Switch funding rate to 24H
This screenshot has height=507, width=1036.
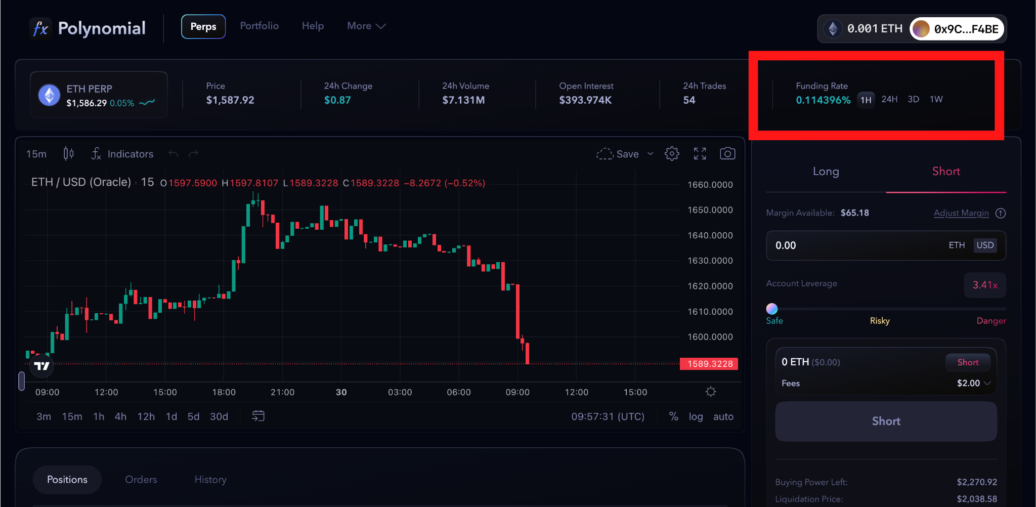pos(889,99)
